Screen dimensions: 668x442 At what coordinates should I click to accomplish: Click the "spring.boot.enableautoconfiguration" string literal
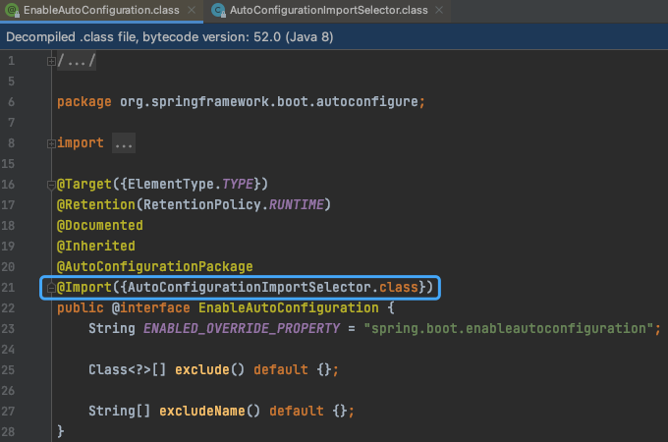click(x=509, y=329)
